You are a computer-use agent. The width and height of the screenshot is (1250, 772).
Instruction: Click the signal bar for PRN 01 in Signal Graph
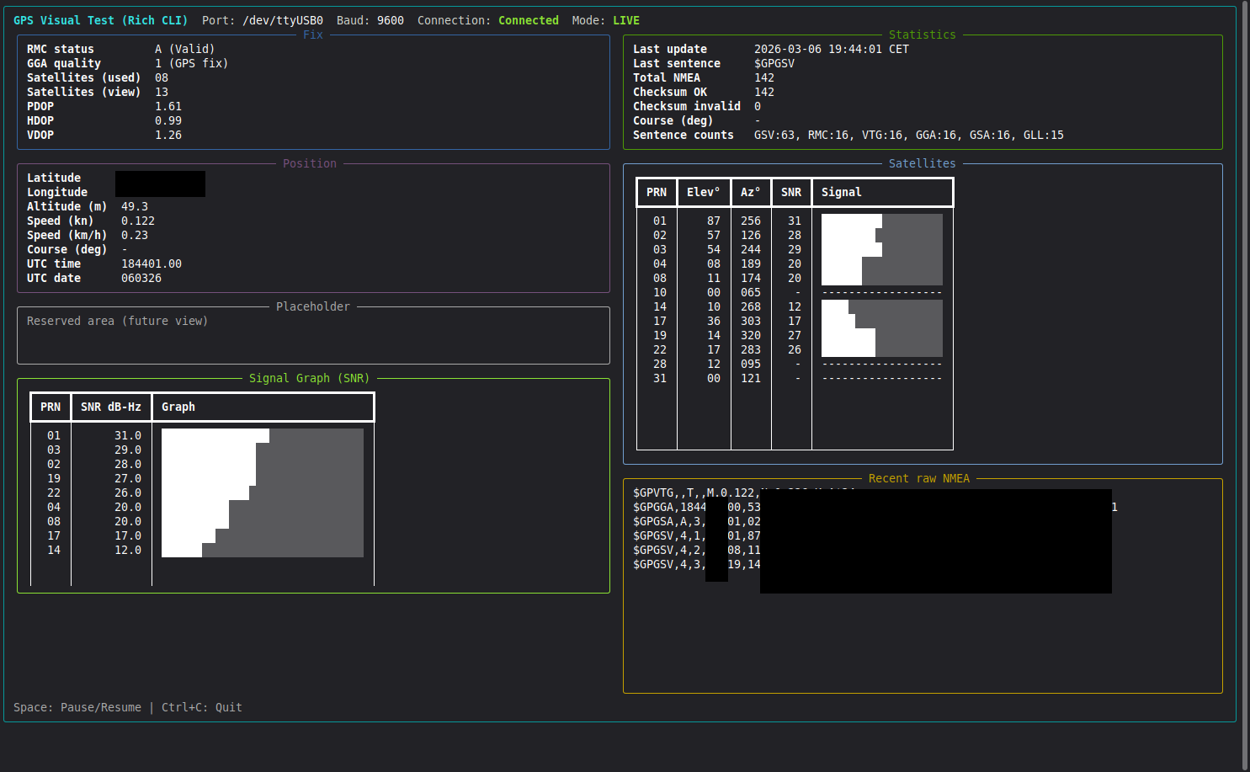click(263, 435)
